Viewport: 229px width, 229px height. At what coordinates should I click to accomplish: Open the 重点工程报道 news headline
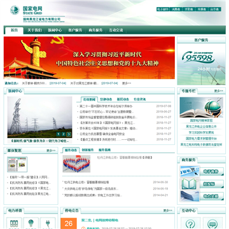click(108, 139)
